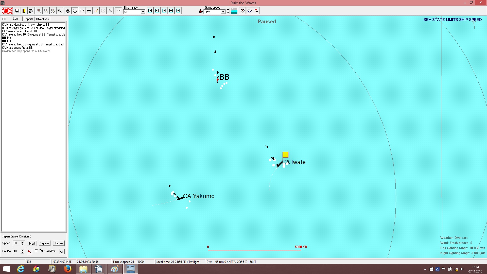Click the red arrow course pointer button

tap(29, 251)
